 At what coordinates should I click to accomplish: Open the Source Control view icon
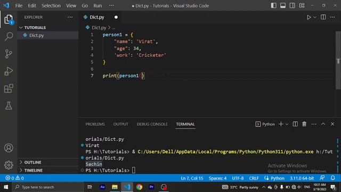[9, 54]
